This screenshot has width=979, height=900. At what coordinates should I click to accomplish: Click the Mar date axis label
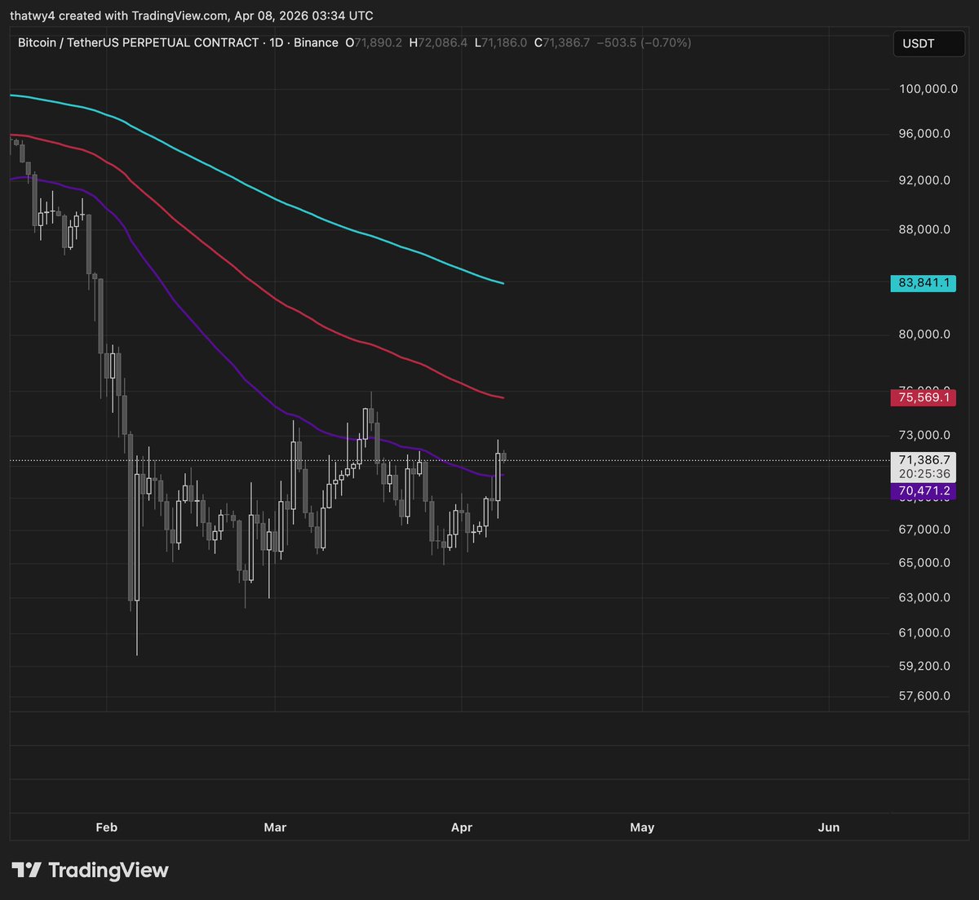(276, 827)
